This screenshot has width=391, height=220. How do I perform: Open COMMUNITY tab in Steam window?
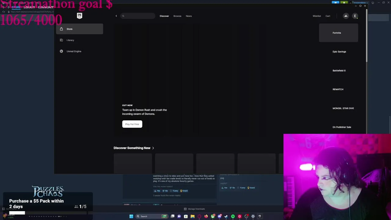point(46,7)
